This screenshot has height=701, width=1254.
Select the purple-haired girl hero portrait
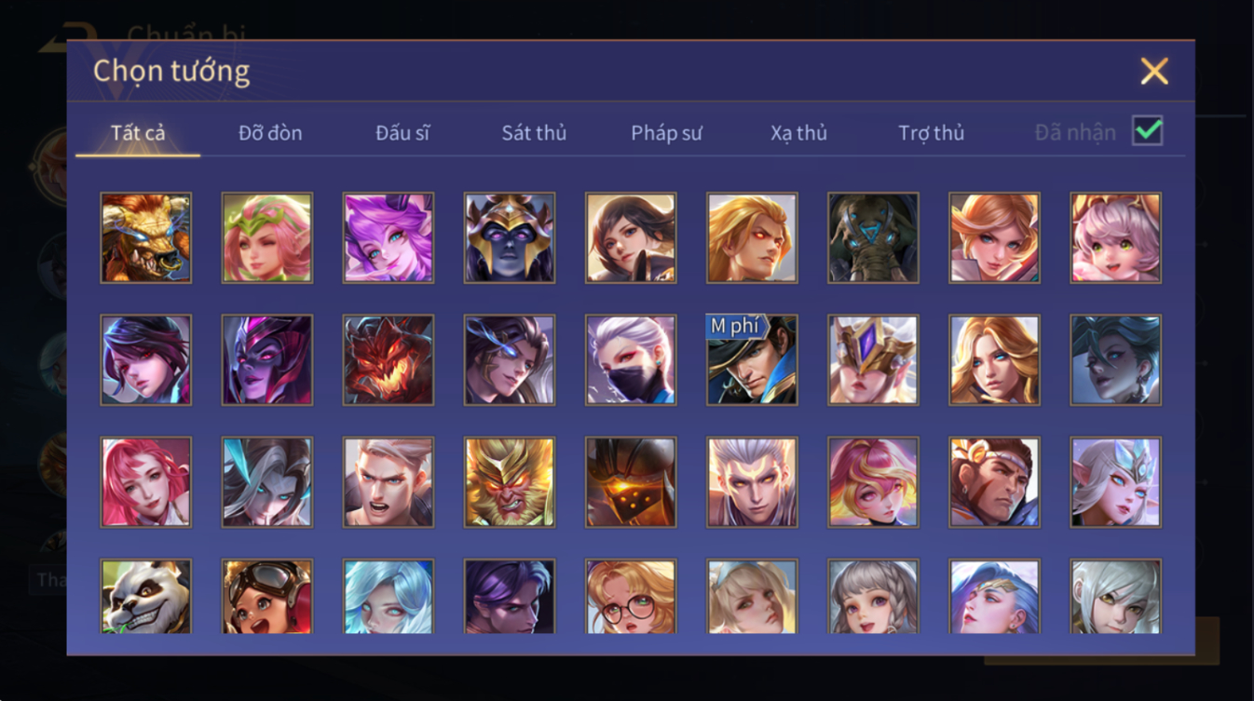point(388,237)
